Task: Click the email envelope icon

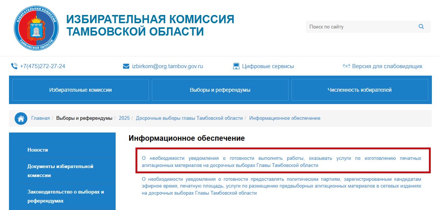Action: (x=126, y=66)
